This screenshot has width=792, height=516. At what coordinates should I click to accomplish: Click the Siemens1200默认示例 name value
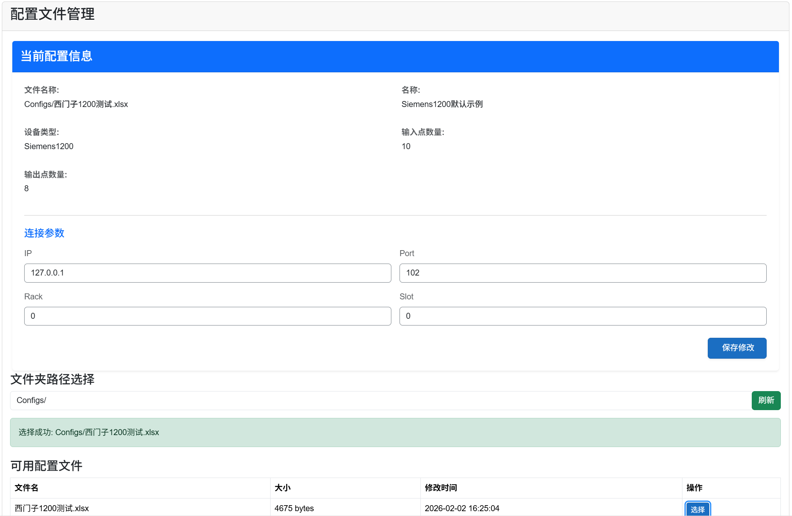[x=442, y=104]
